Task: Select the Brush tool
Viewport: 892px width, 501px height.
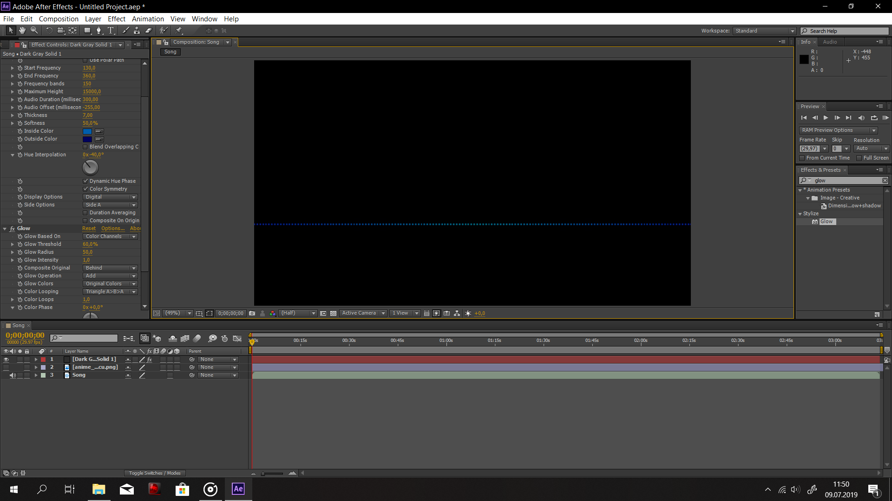Action: point(125,31)
